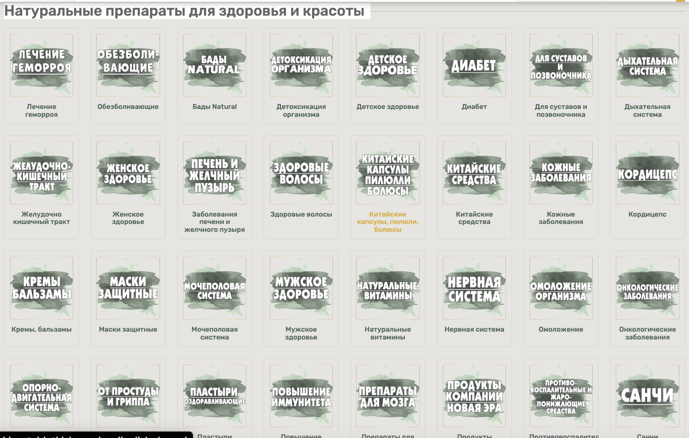Viewport: 689px width, 438px height.
Task: Open the Санчи category tile image
Action: tap(647, 396)
